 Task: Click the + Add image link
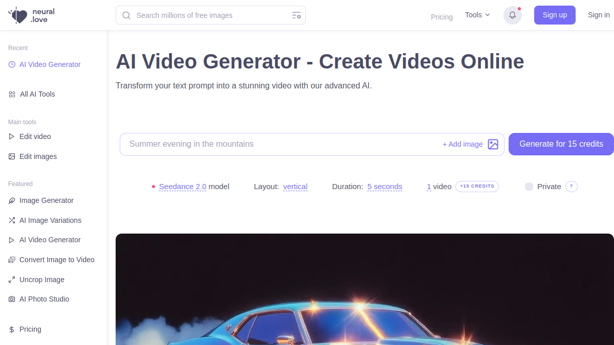(463, 144)
